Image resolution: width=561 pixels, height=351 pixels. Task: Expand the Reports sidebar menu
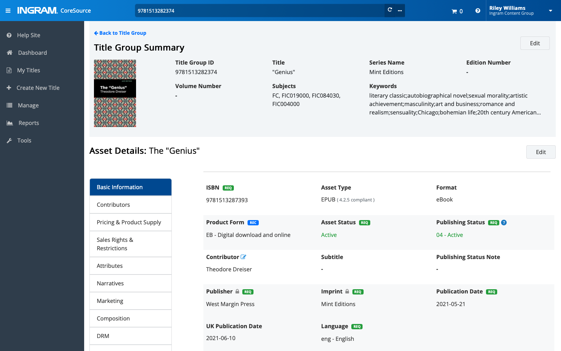[28, 123]
